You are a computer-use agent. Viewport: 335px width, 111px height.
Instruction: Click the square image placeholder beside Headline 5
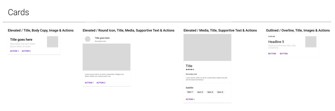[311, 42]
